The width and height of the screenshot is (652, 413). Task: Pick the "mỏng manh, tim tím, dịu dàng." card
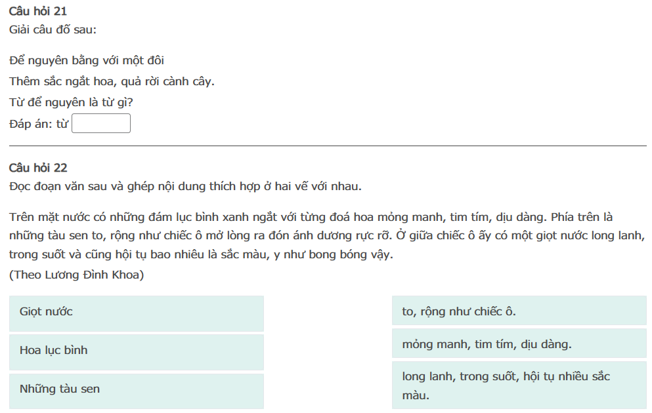[x=519, y=344]
